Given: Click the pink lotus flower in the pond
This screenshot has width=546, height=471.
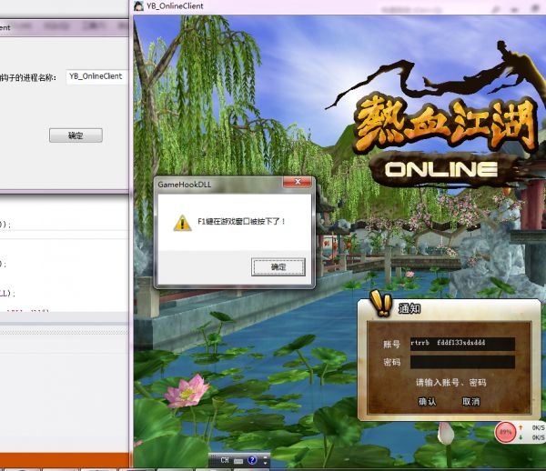Looking at the screenshot, I should coord(187,391).
